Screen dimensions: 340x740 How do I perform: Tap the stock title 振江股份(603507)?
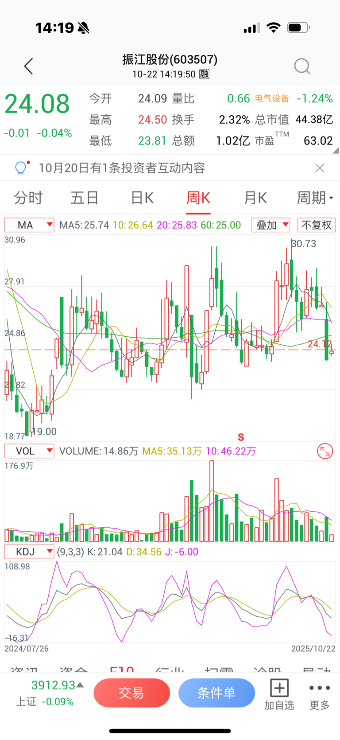tap(170, 59)
